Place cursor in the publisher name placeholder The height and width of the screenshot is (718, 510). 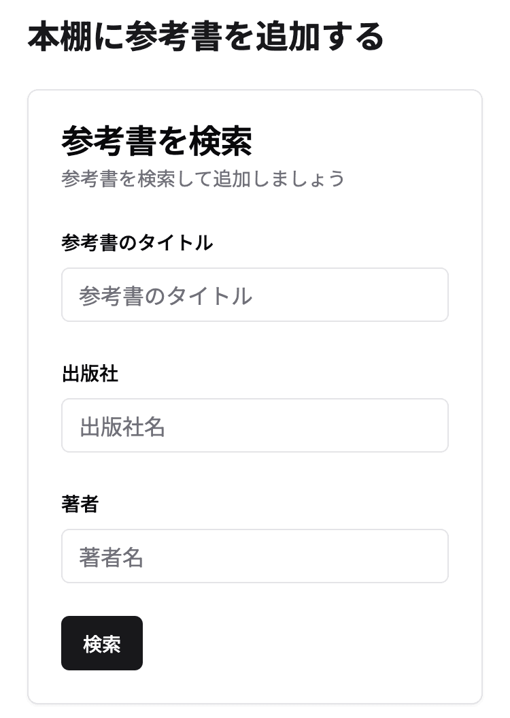pos(122,427)
